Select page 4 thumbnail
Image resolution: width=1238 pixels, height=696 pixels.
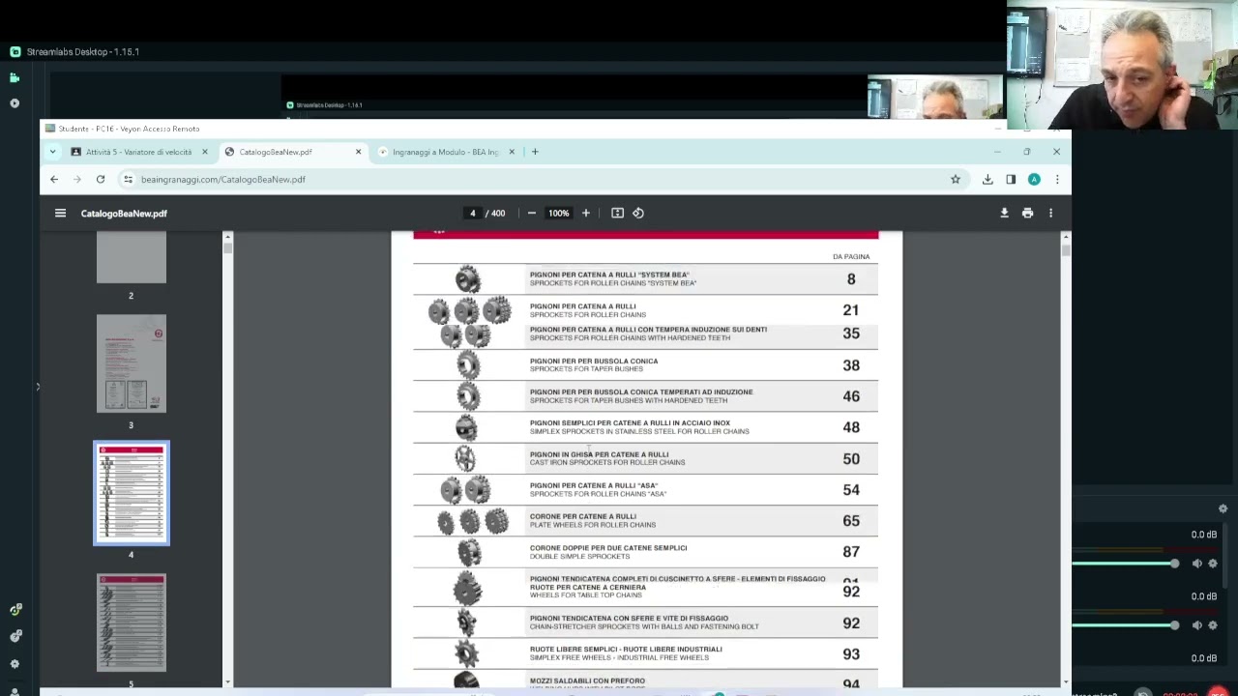(132, 493)
